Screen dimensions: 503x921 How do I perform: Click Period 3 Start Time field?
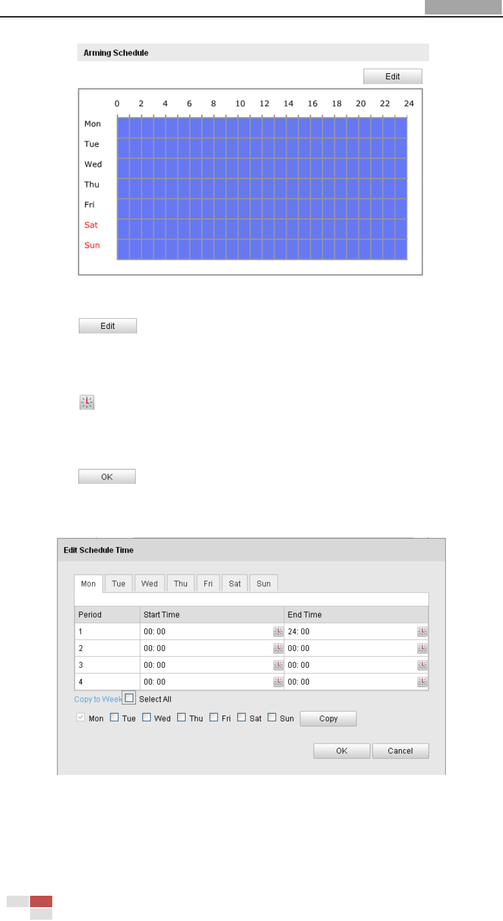[x=212, y=665]
